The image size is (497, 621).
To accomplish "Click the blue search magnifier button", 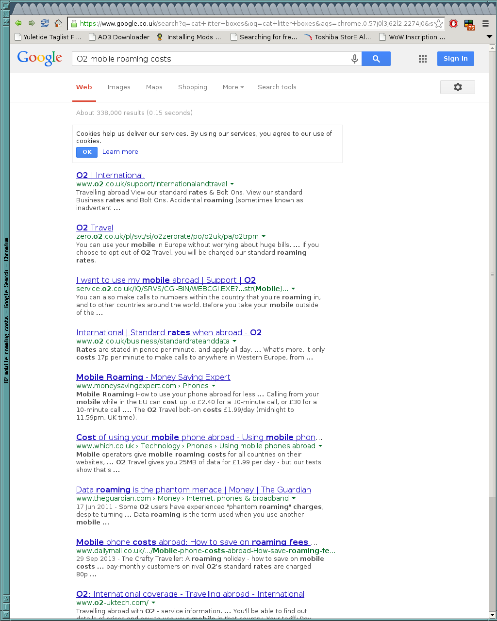I will point(376,59).
